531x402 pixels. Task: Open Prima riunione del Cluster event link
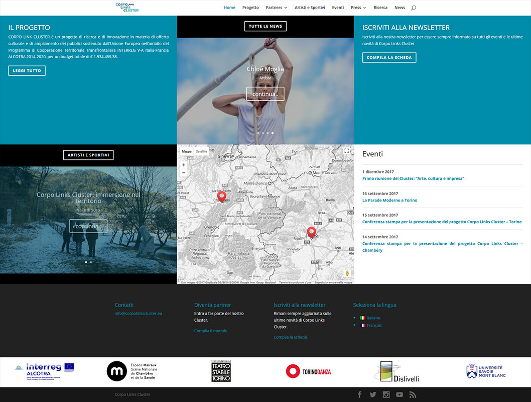[413, 178]
